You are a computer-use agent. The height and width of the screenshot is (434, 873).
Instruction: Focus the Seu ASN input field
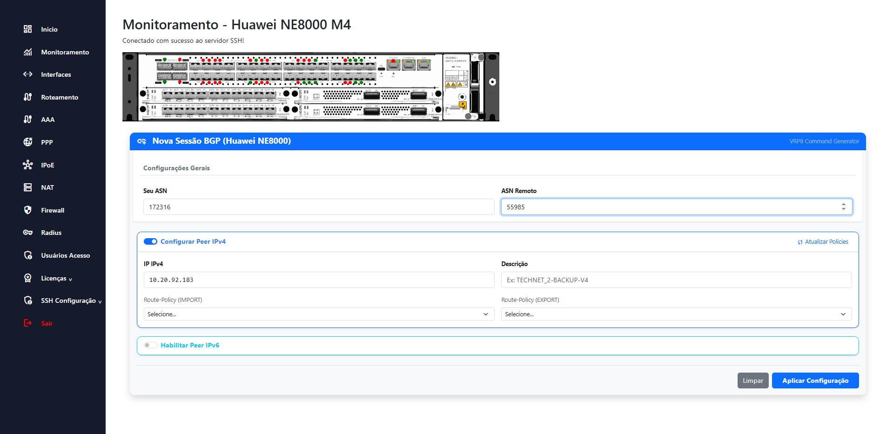click(319, 207)
